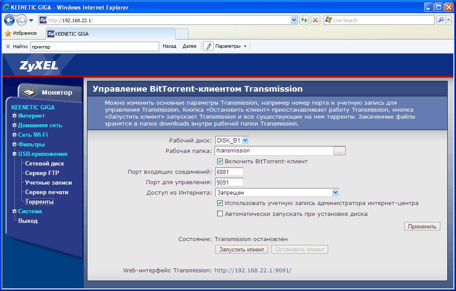Click the highlight pencil icon in find bar
The height and width of the screenshot is (291, 456).
[208, 46]
